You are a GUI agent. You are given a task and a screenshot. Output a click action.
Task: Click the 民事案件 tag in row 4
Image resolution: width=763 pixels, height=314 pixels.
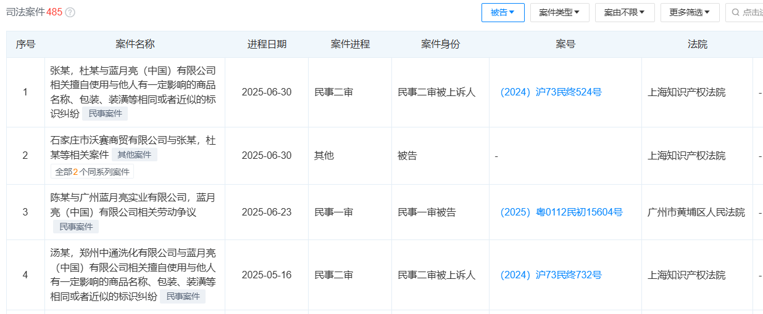(x=183, y=297)
